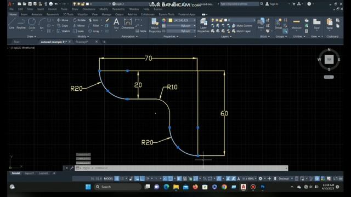
Task: Click the color wheel icon in Properties
Action: click(164, 20)
